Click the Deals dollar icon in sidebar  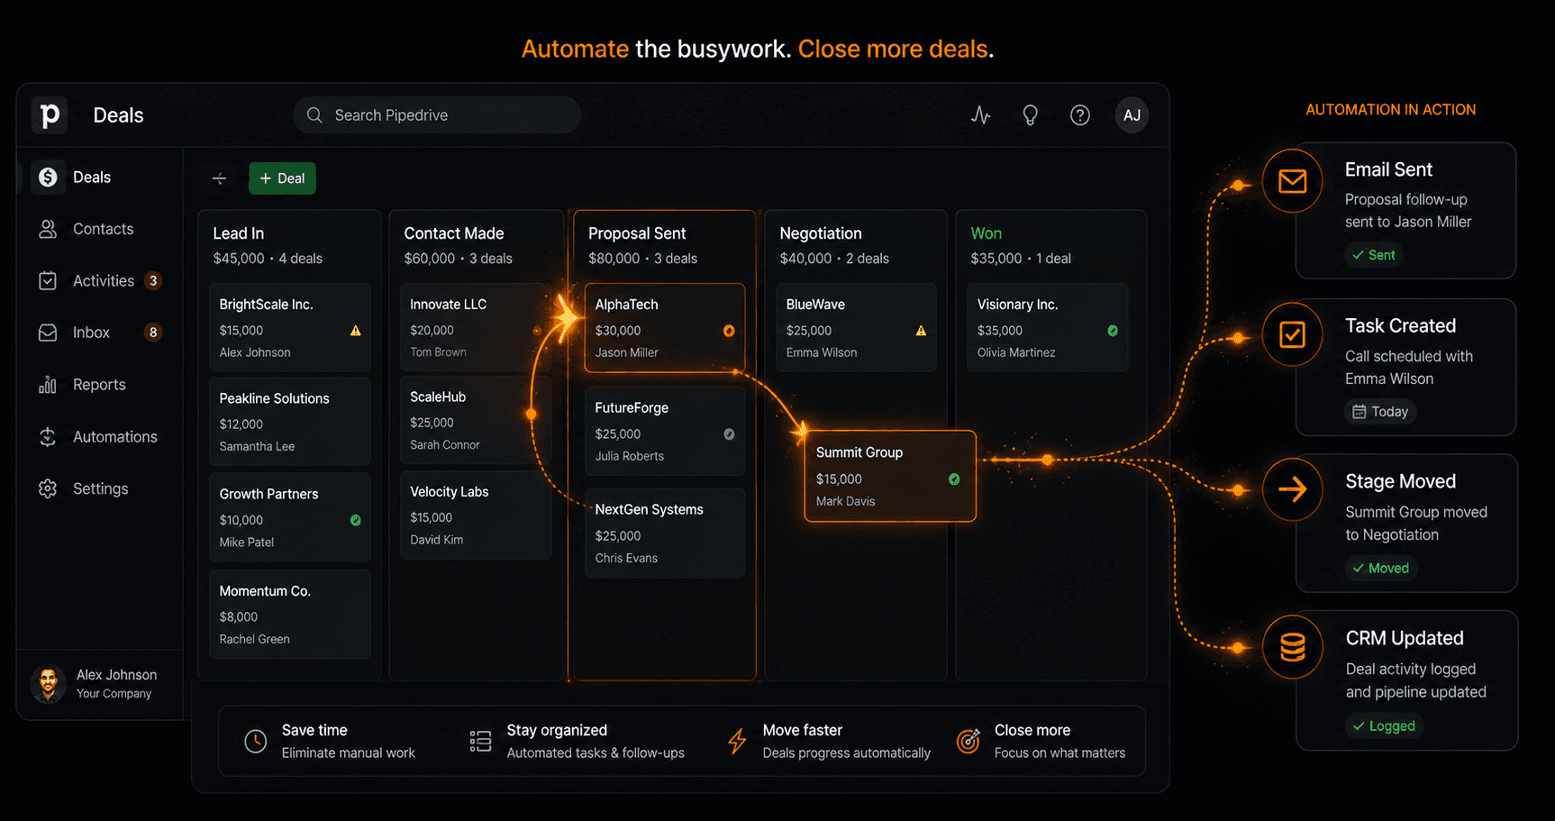click(x=48, y=178)
